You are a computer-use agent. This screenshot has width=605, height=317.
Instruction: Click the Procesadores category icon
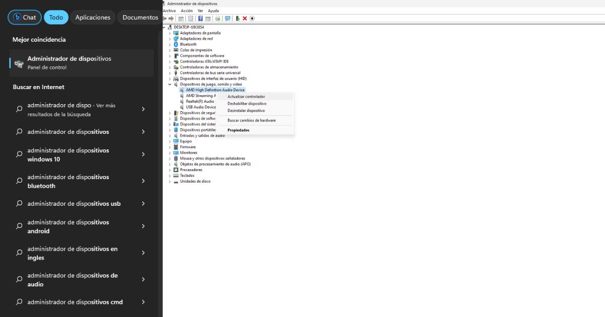[x=176, y=170]
